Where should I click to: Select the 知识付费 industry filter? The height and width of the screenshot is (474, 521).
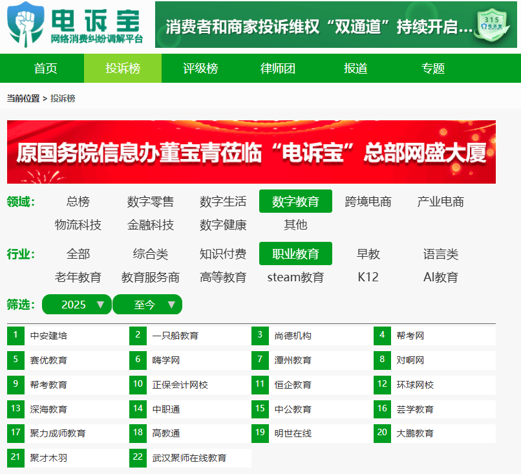coord(223,254)
